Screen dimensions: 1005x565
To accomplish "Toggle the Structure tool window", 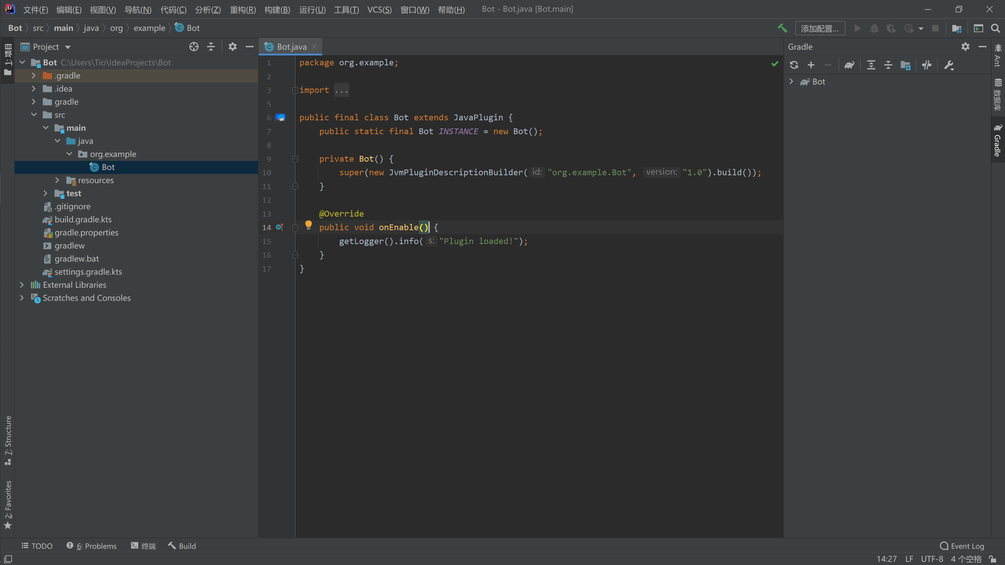I will 8,440.
